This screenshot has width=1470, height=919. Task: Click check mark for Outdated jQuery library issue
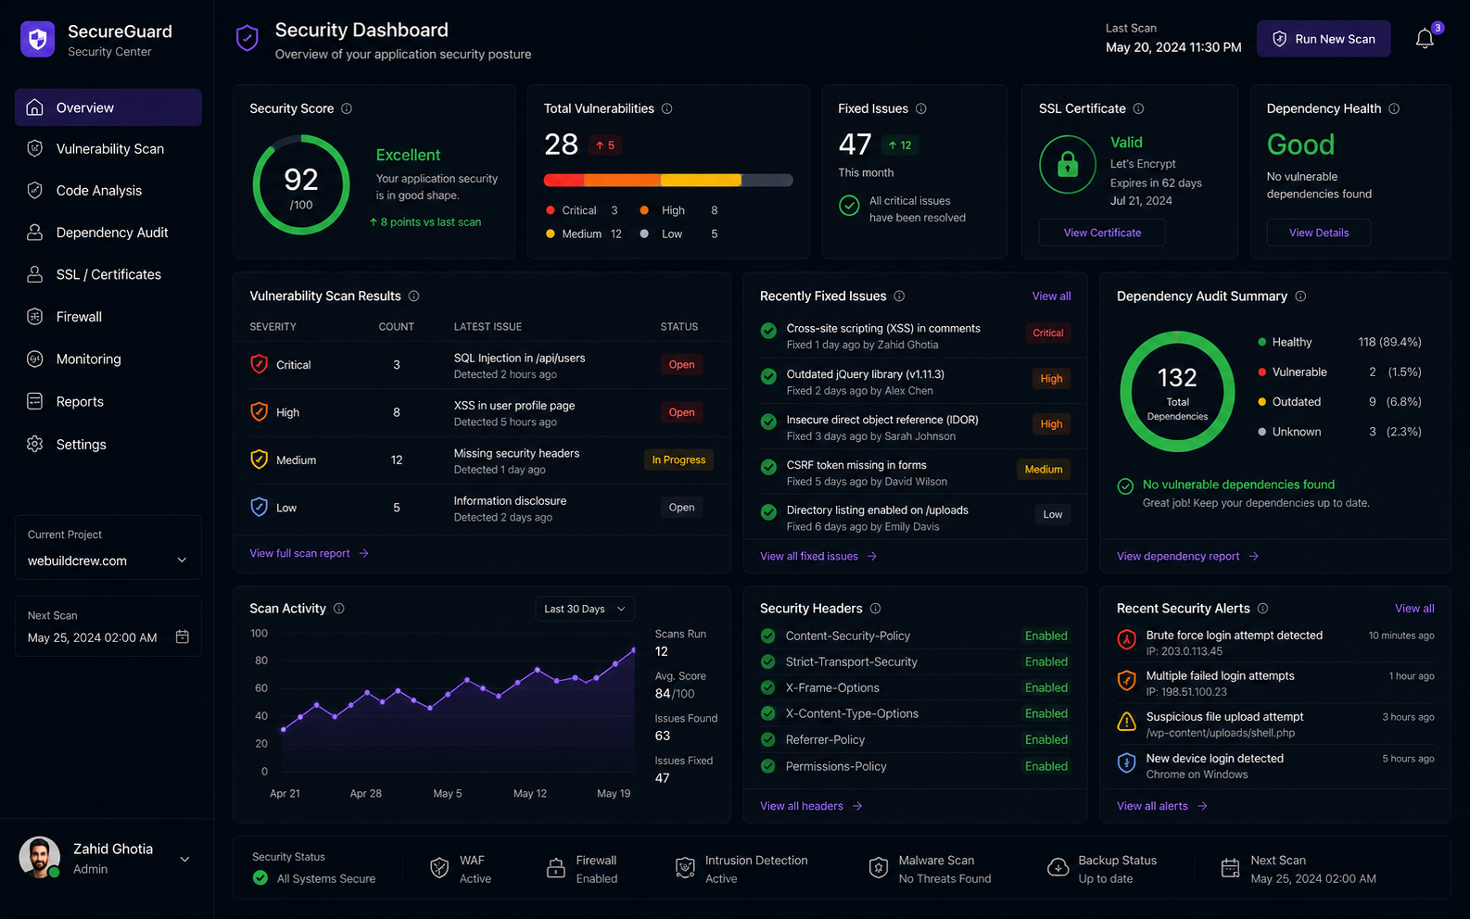pos(768,376)
